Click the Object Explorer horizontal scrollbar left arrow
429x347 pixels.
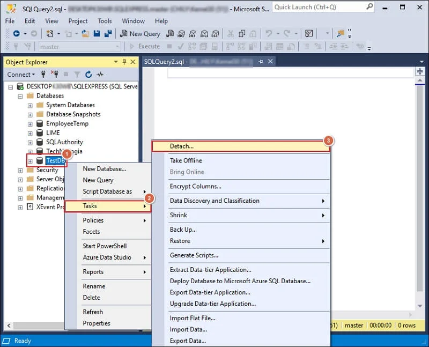pyautogui.click(x=9, y=326)
